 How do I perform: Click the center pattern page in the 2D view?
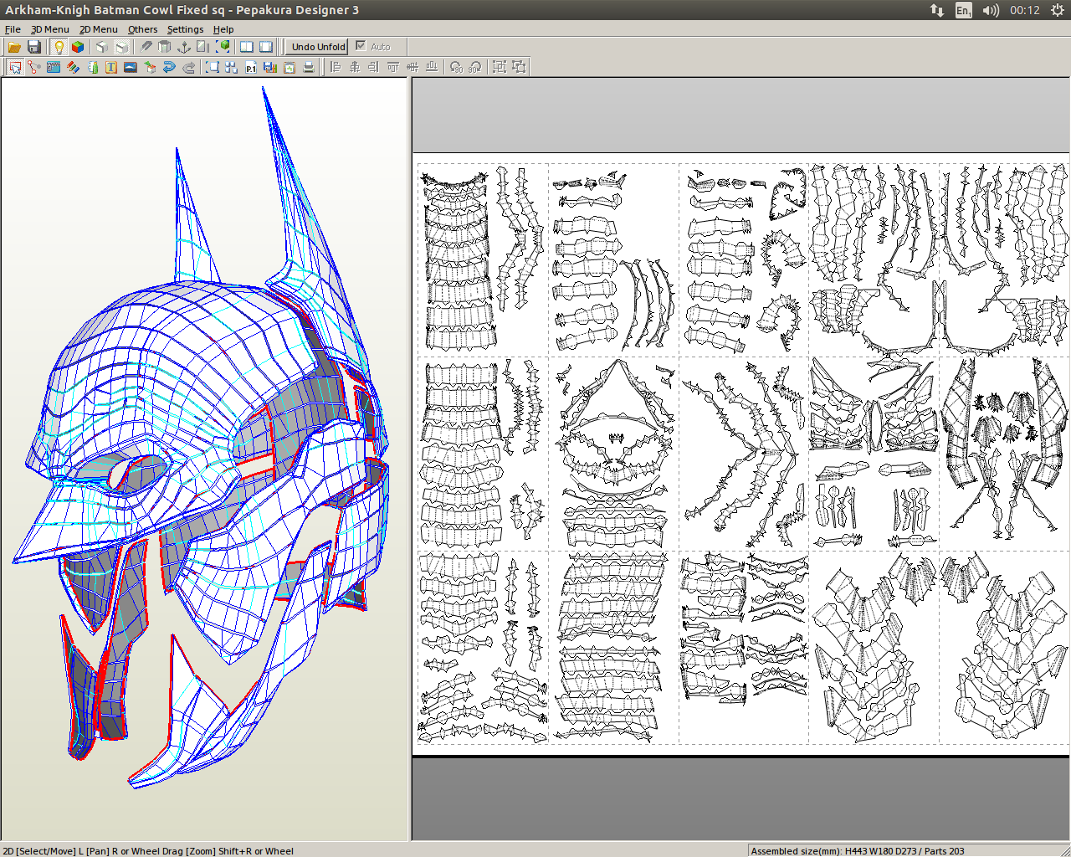[x=743, y=454]
